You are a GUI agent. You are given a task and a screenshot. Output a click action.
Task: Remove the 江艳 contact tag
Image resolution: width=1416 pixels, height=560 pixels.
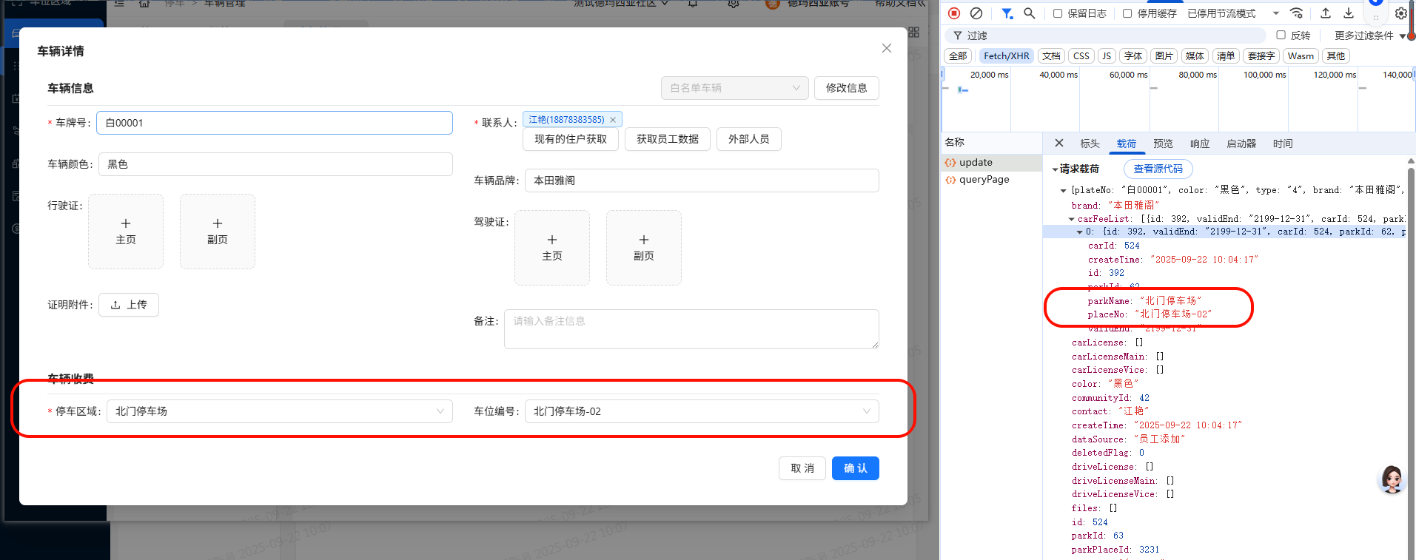pyautogui.click(x=613, y=120)
